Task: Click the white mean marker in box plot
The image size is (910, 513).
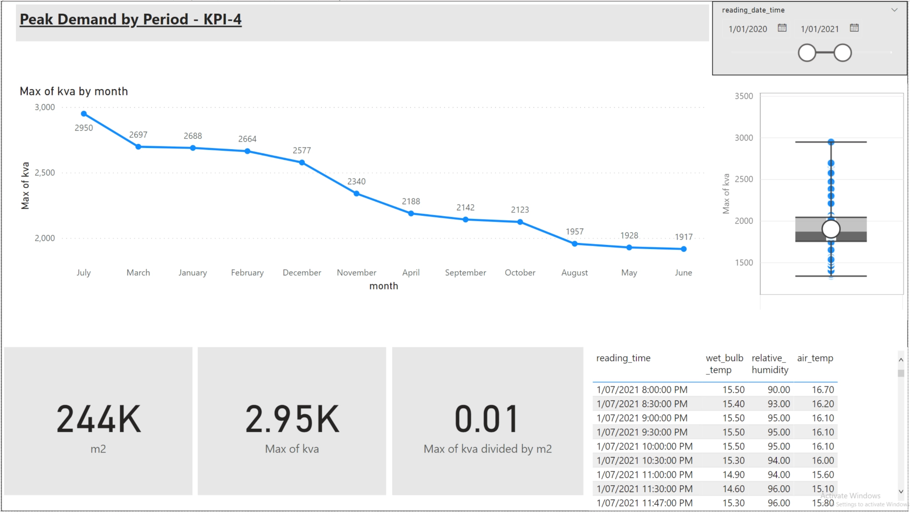Action: click(831, 229)
